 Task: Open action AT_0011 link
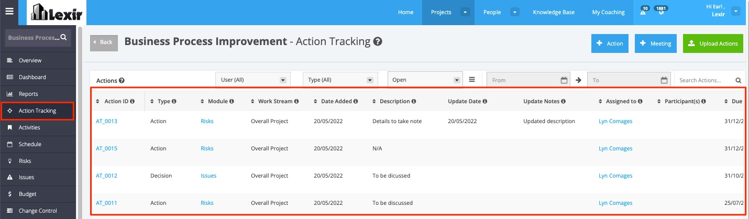click(106, 203)
